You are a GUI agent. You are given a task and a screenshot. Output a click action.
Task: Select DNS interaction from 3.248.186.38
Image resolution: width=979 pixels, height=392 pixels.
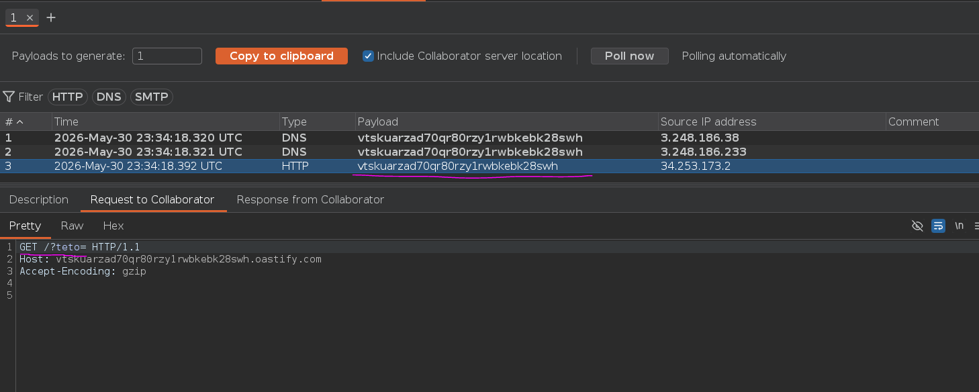pos(489,138)
